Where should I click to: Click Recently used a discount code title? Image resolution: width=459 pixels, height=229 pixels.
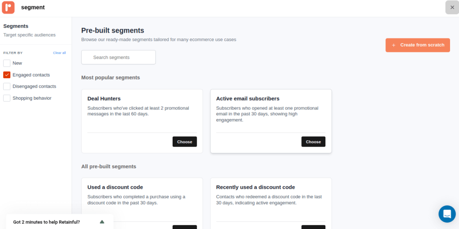coord(255,187)
